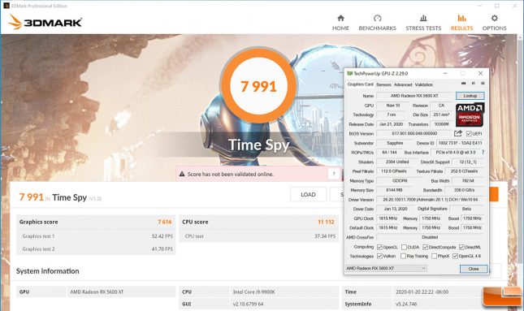This screenshot has width=524, height=311.
Task: Click the Bus Interface question mark icon
Action: tap(483, 153)
